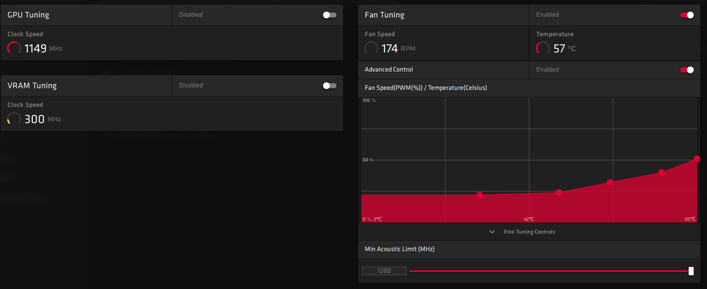Click the Min Acoustic Limit (MHz) label

(x=399, y=249)
